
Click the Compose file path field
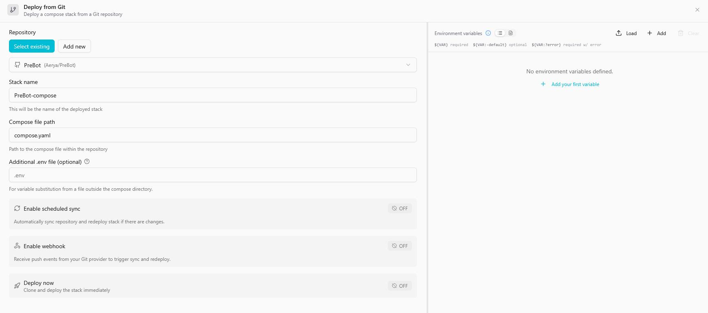point(212,135)
